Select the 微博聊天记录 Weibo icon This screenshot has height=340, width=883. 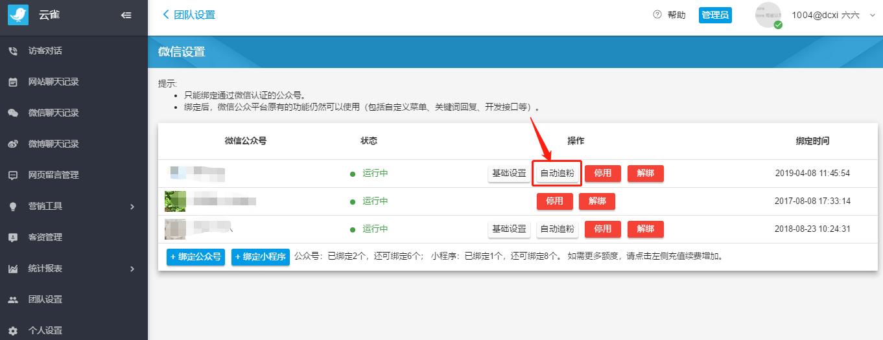[13, 144]
